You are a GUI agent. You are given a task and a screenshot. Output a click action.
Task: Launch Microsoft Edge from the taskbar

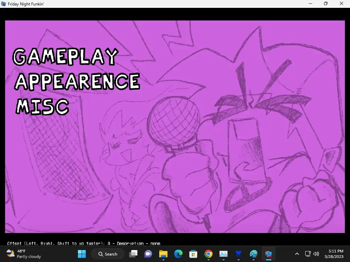178,254
